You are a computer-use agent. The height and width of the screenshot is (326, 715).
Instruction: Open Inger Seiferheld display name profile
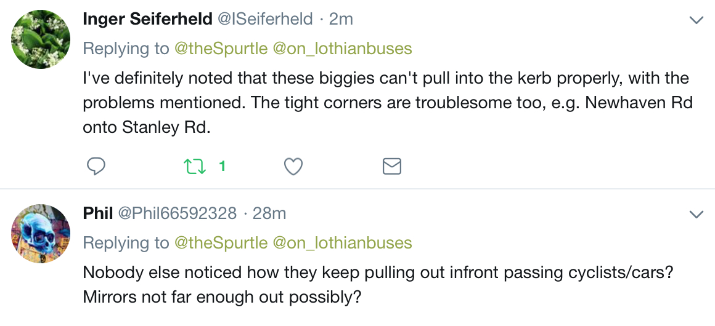148,19
